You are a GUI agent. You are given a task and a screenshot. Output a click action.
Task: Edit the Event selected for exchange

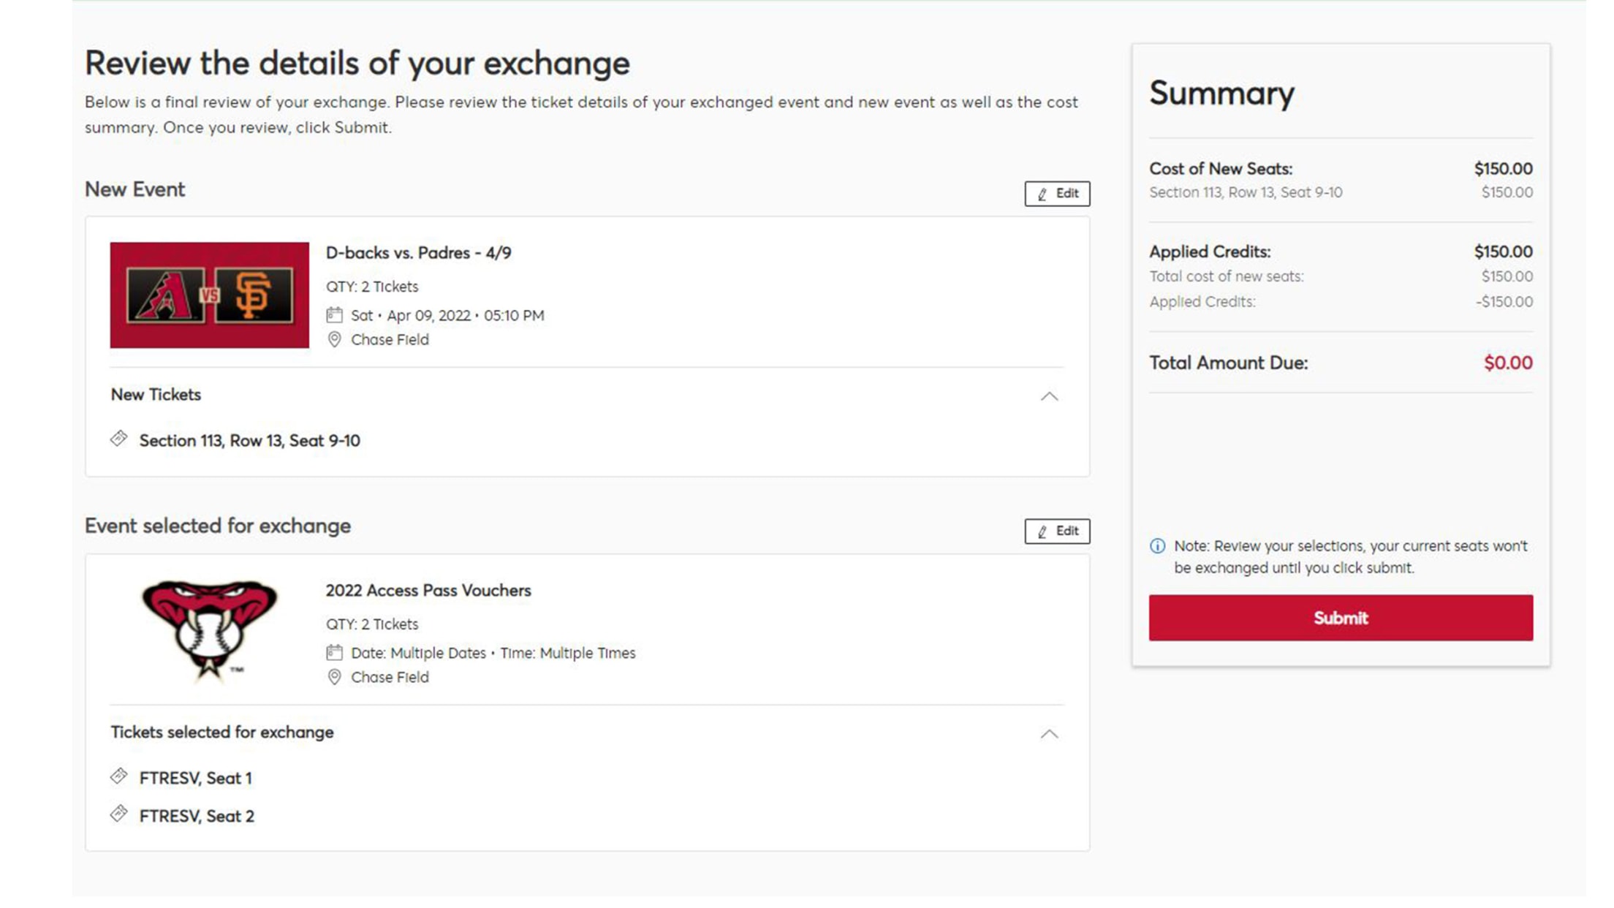1057,531
